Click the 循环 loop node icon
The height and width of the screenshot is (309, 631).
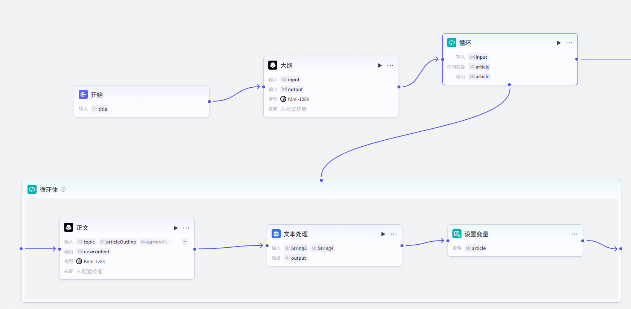(452, 43)
